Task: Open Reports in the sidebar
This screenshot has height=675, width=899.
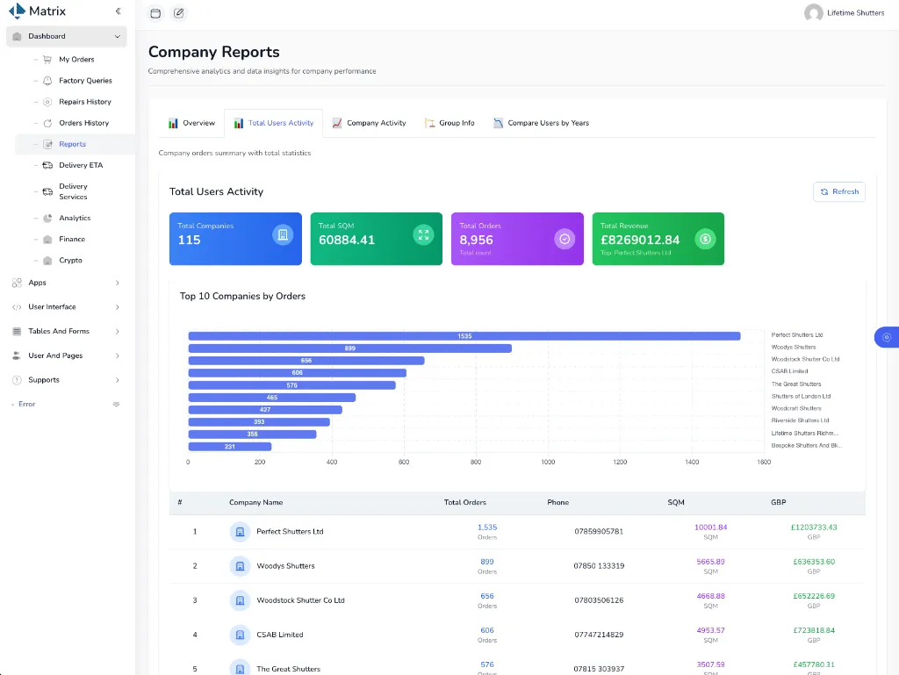Action: click(x=72, y=145)
